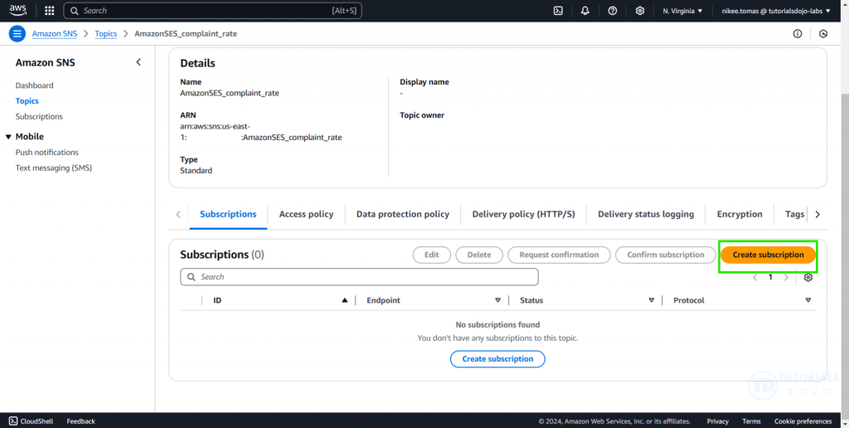Open subscriptions table preferences gear
Viewport: 849px width, 428px height.
[x=808, y=277]
